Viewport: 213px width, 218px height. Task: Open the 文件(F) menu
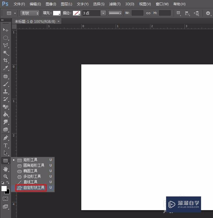(x=19, y=4)
